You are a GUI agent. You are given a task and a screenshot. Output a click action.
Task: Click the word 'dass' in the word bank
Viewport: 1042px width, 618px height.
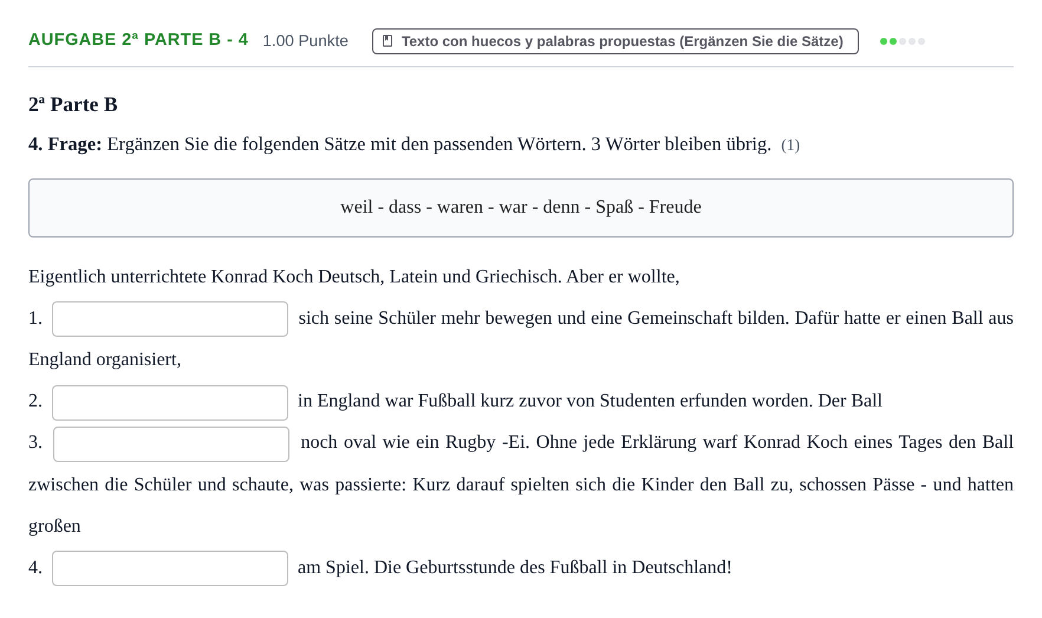click(405, 207)
